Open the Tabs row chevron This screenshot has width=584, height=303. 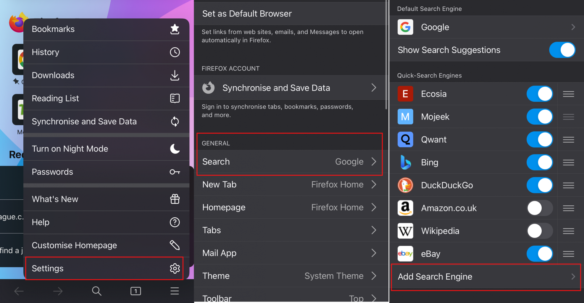point(374,230)
